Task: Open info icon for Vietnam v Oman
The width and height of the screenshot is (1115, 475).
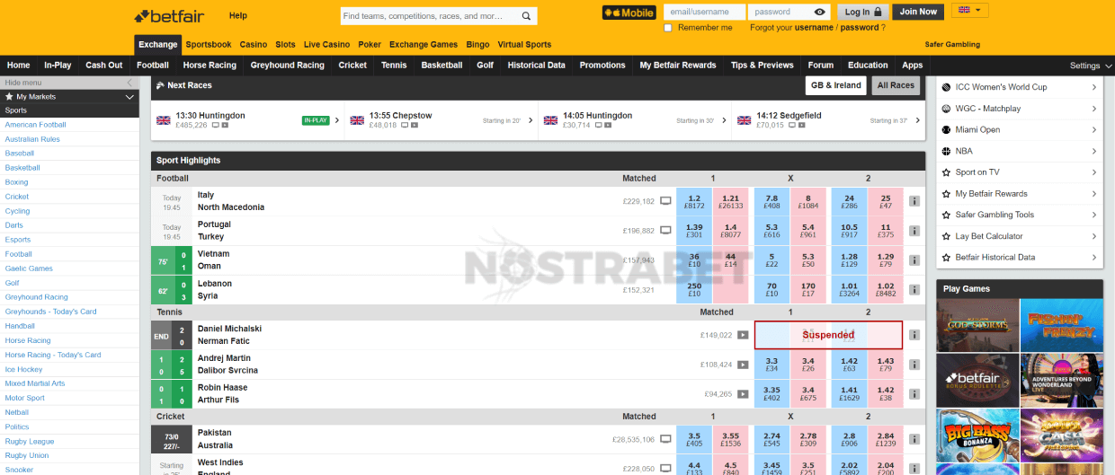Action: pyautogui.click(x=914, y=261)
